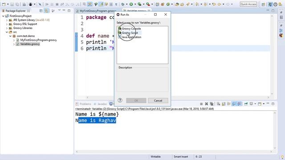The height and width of the screenshot is (160, 285).
Task: Collapse the FirstGroovyProject tree node
Action: click(x=3, y=16)
